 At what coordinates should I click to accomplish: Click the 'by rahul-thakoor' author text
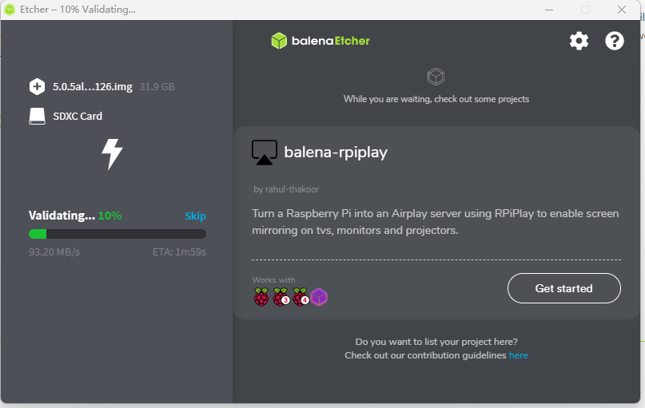286,189
